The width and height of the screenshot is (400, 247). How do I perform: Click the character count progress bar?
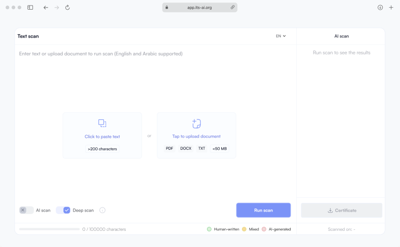click(x=49, y=229)
